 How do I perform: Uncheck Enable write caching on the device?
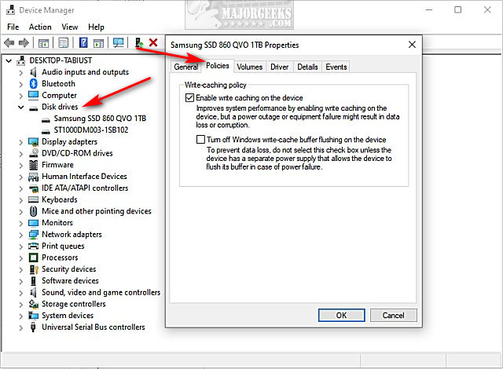coord(189,97)
